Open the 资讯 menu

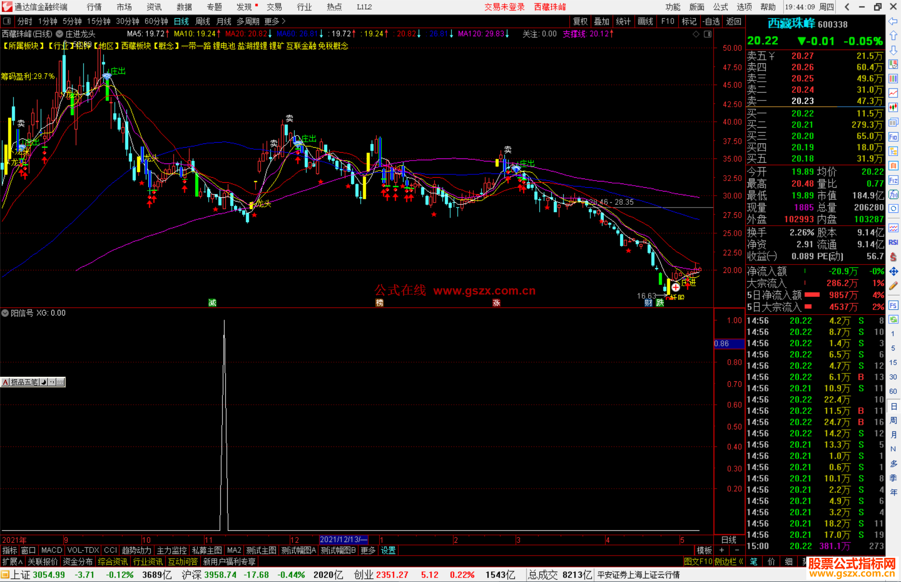(x=154, y=7)
